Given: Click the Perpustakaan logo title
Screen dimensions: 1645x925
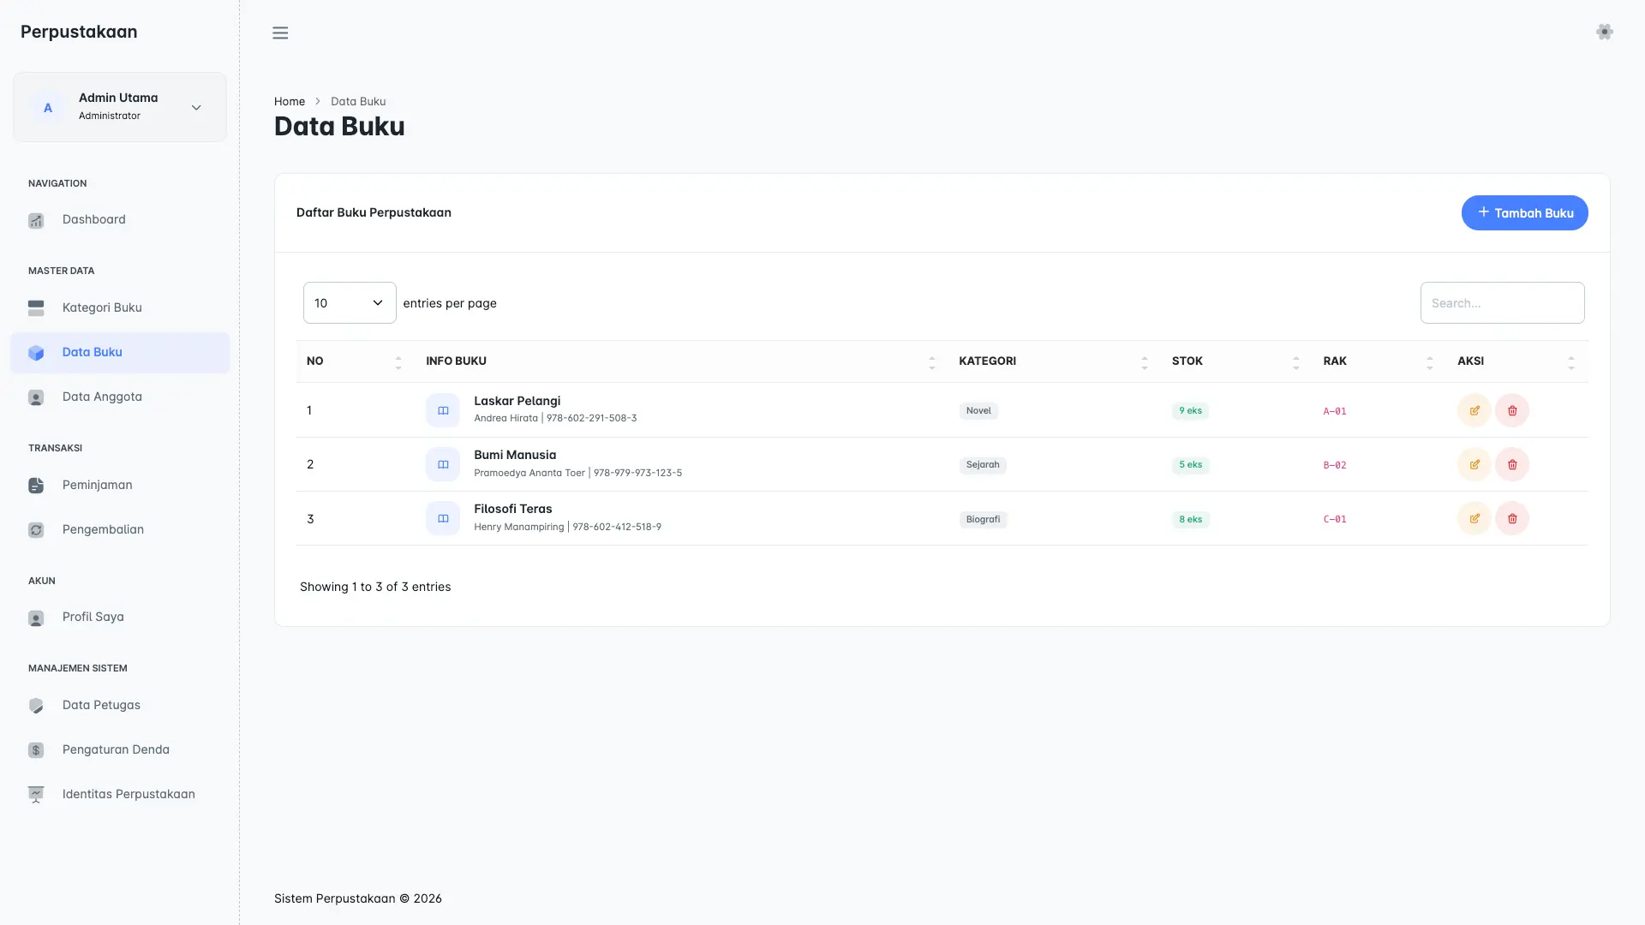Looking at the screenshot, I should (79, 32).
